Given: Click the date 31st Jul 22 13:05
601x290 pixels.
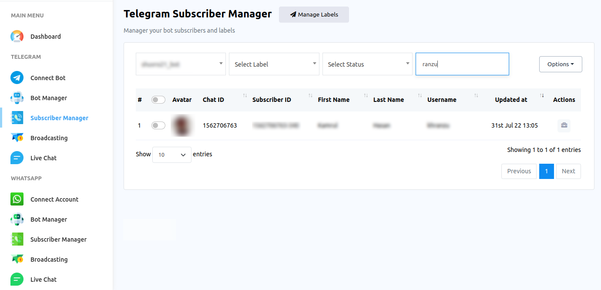Looking at the screenshot, I should tap(514, 125).
